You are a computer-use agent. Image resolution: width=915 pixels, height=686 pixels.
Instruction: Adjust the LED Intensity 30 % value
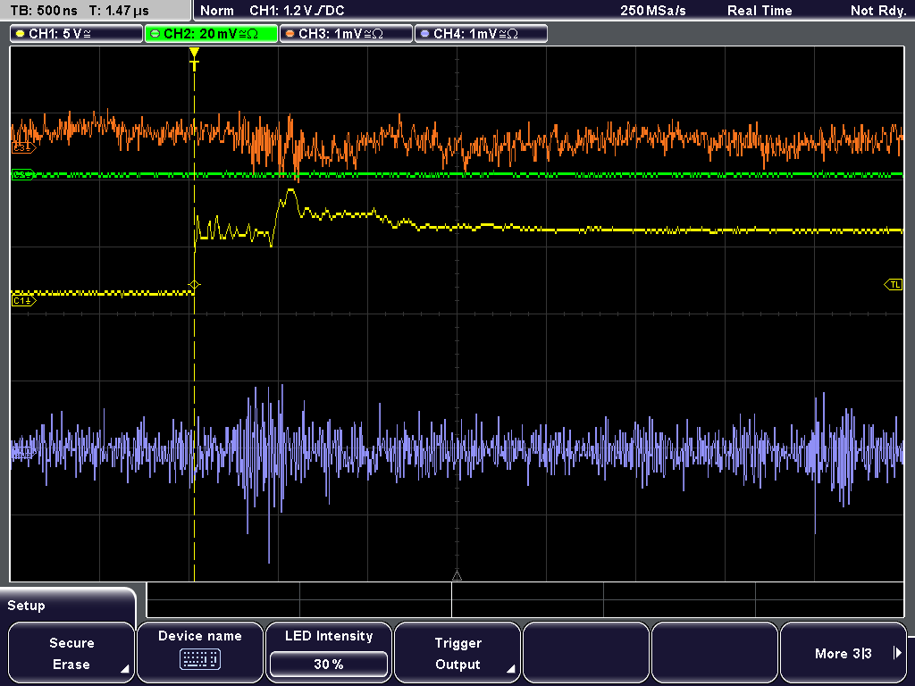329,664
